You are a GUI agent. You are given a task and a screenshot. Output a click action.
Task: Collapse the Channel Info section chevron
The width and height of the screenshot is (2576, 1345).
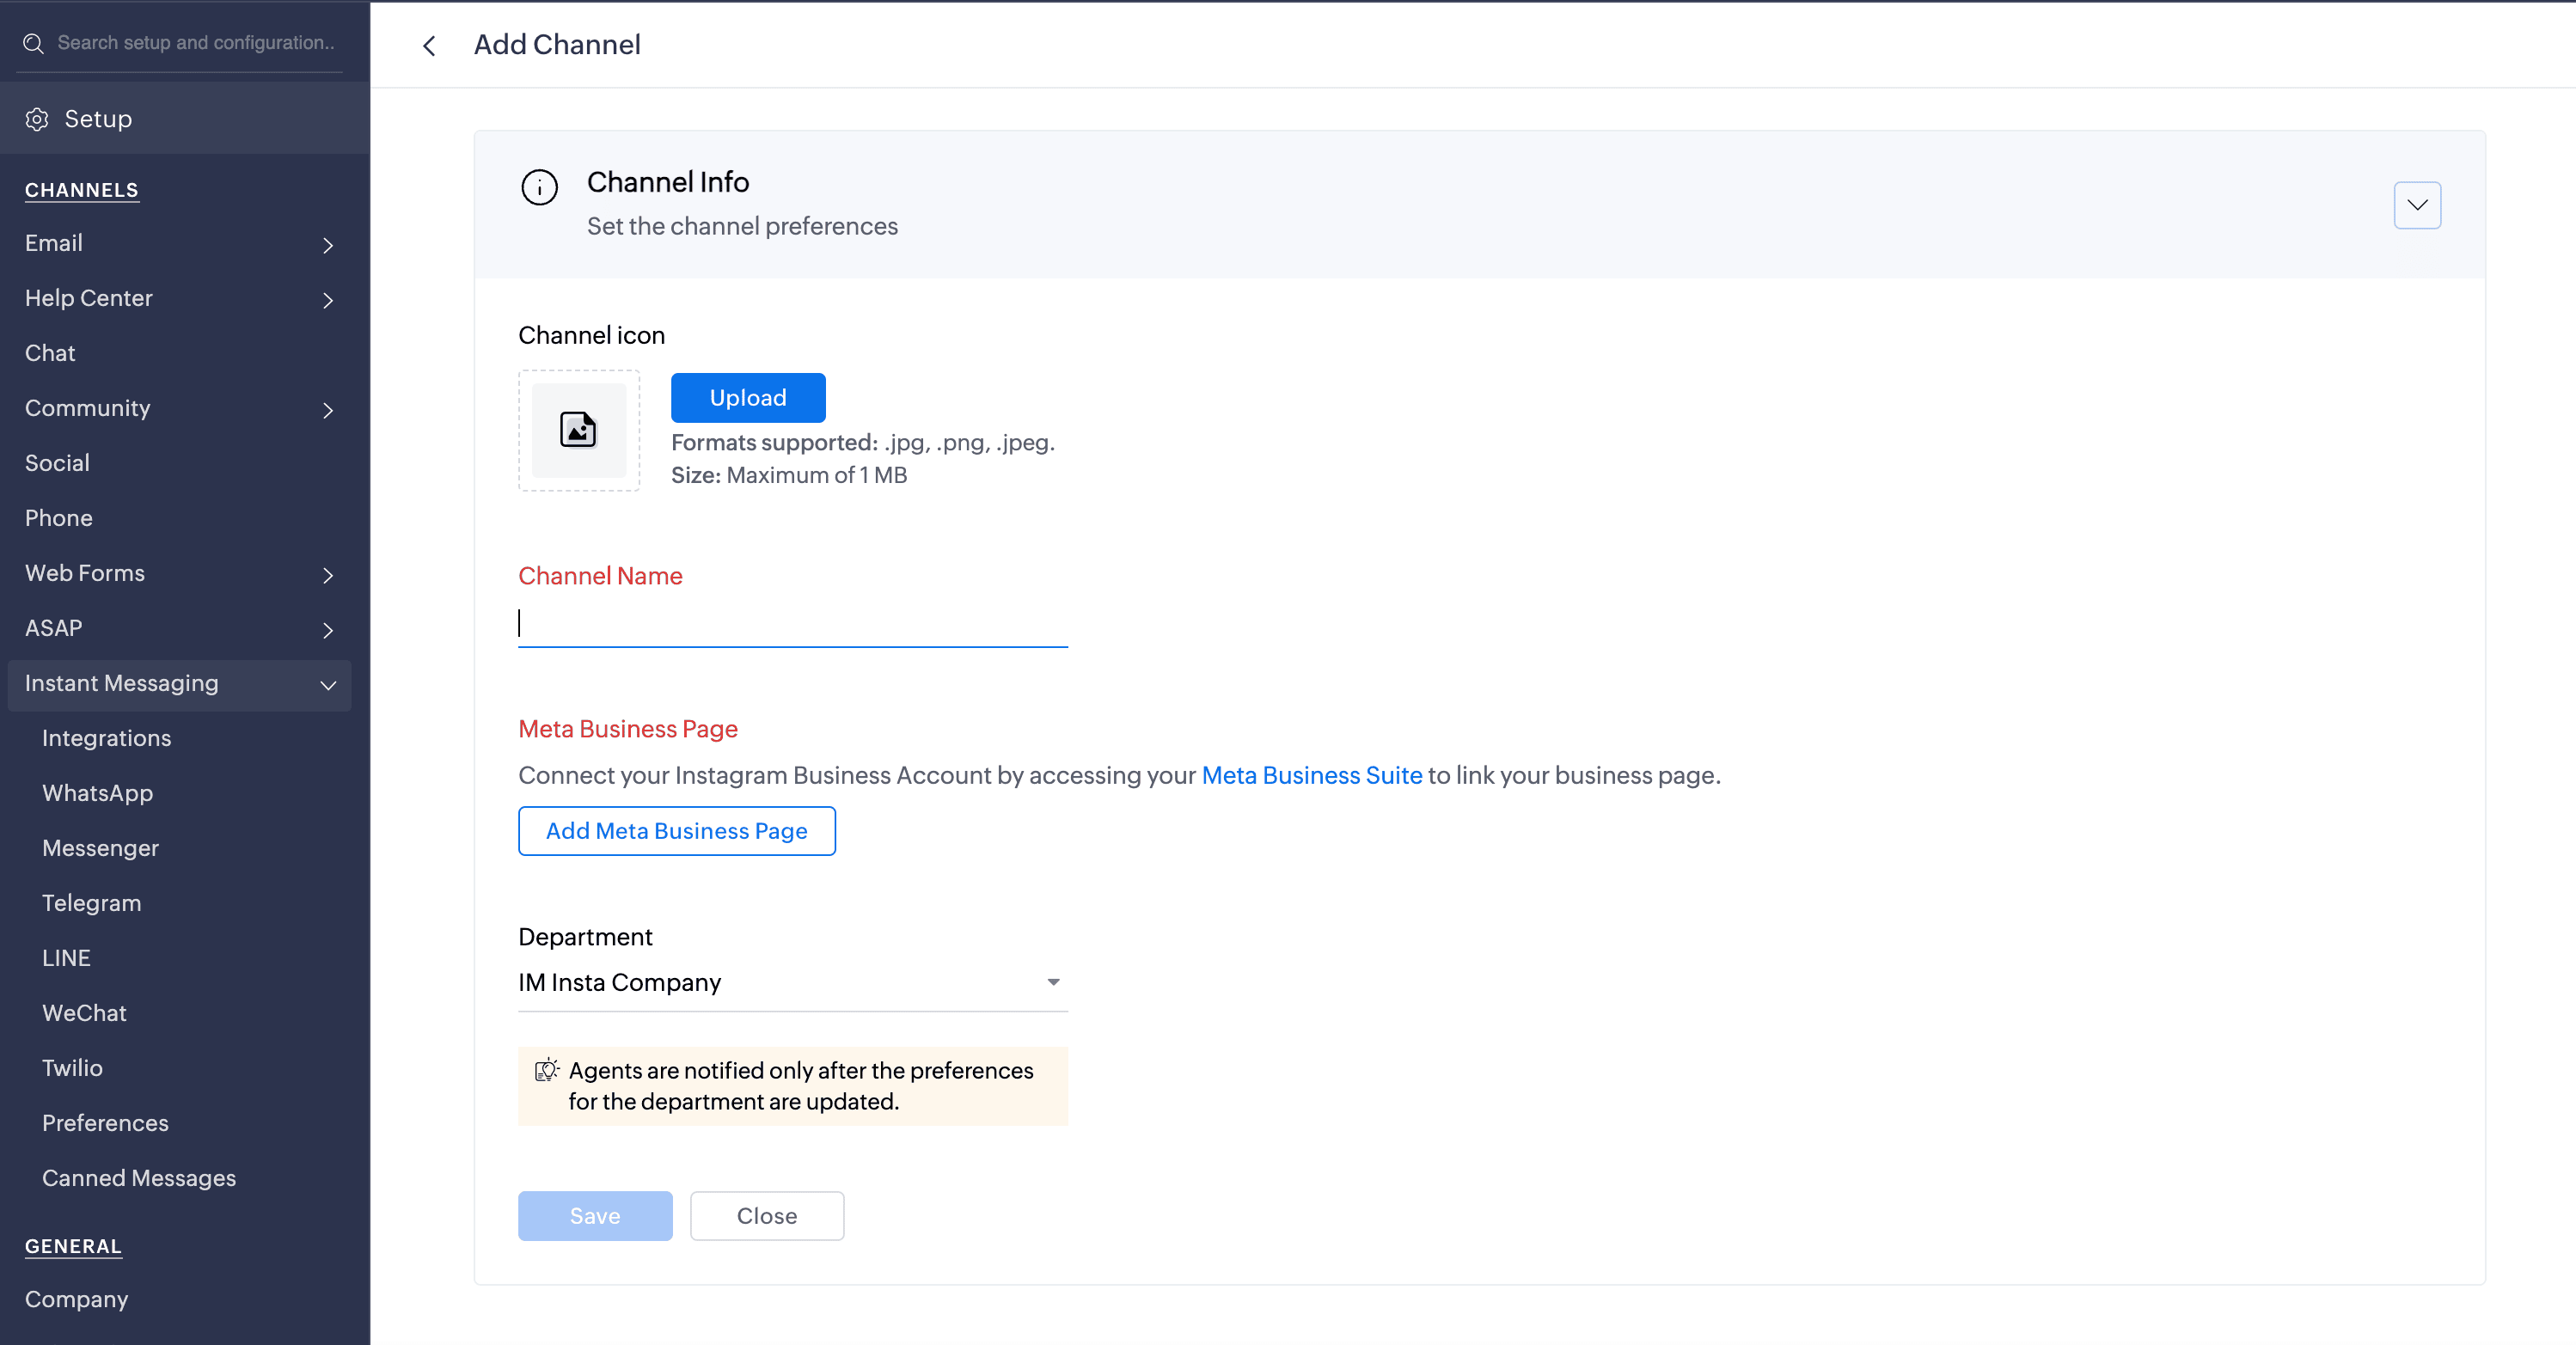click(2416, 205)
